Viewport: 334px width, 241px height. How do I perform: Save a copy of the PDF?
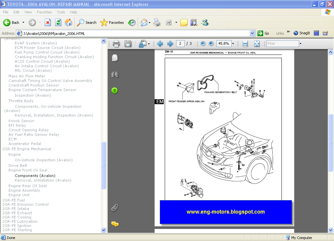click(x=128, y=44)
